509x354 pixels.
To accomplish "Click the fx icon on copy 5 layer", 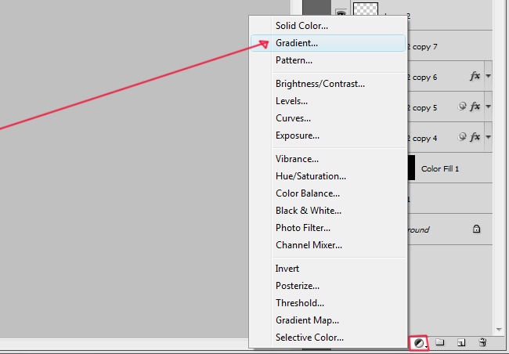I will tap(475, 107).
